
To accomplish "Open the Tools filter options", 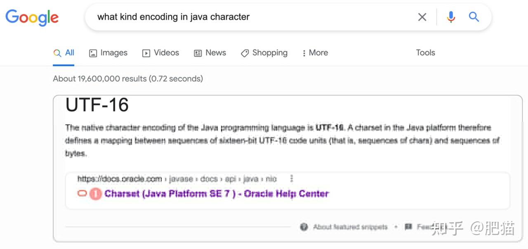I will pos(425,53).
